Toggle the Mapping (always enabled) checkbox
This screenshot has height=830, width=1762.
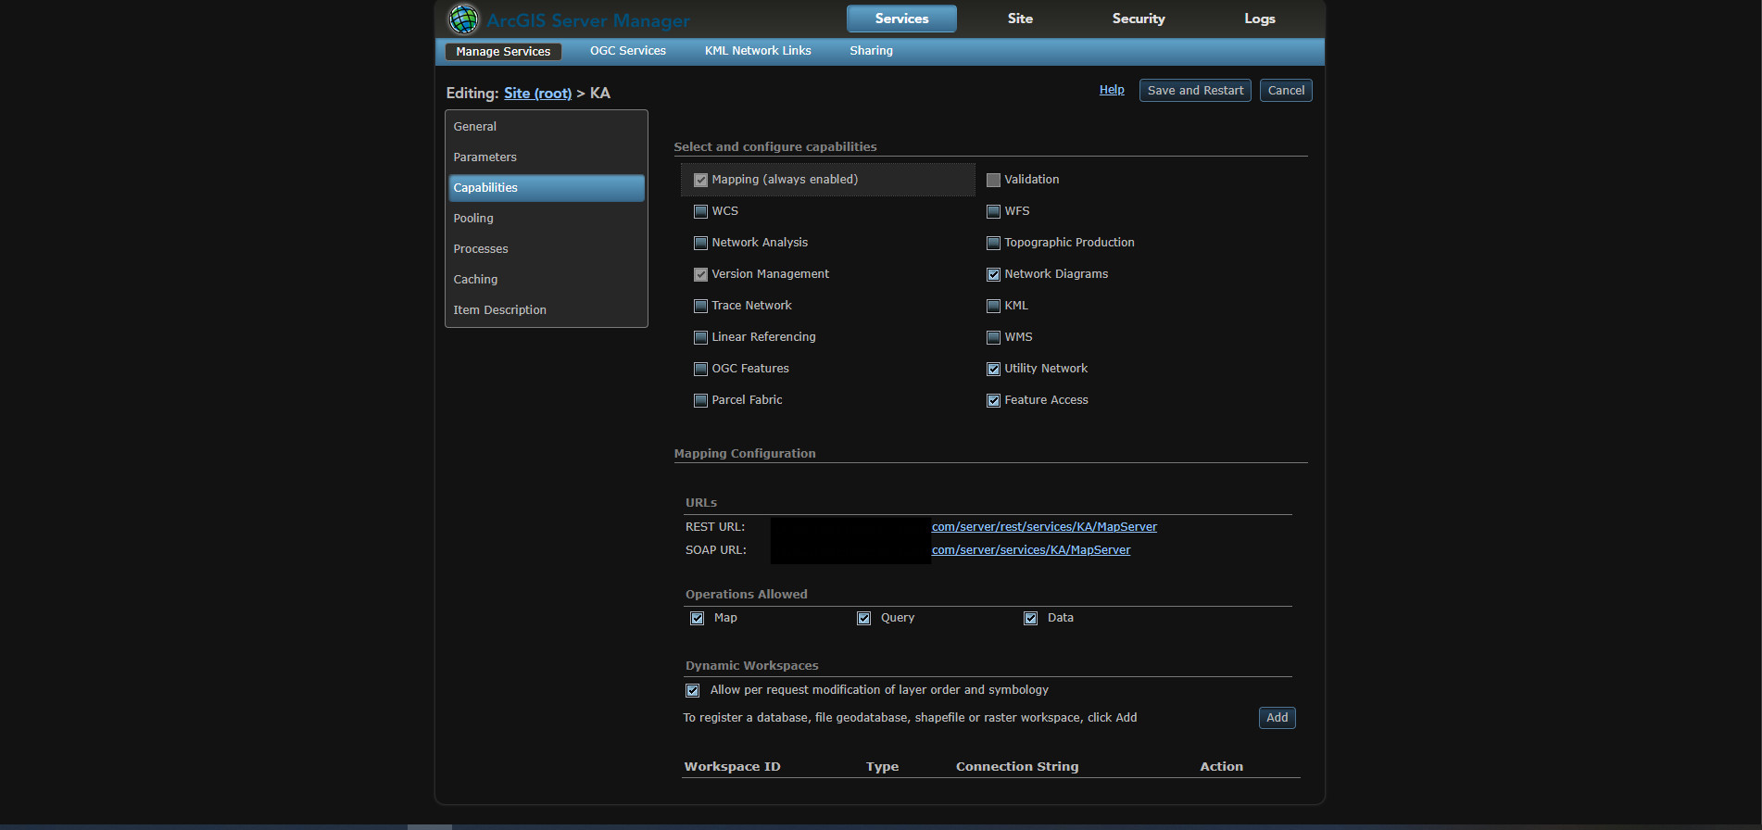700,180
